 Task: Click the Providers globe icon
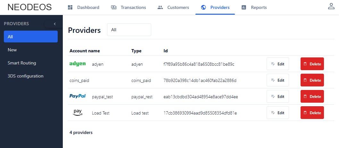tap(203, 7)
